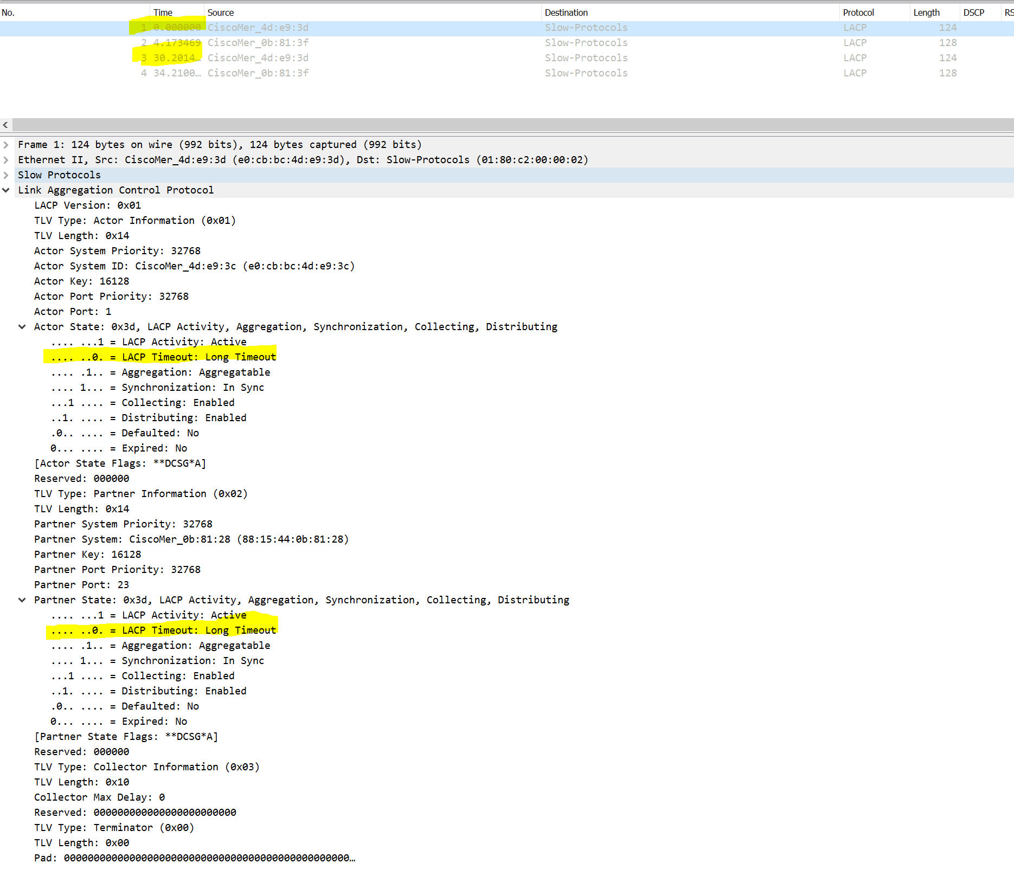Collapse the Actor State flags list
The image size is (1014, 876).
coord(22,326)
